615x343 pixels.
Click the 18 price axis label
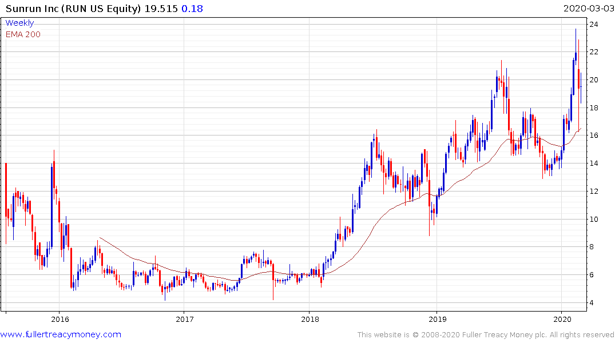pos(594,108)
